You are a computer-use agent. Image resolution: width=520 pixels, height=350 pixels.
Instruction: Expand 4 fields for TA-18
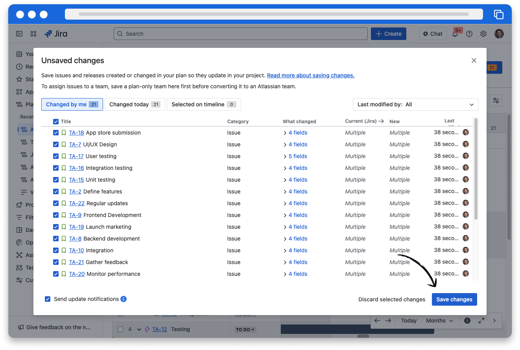coord(295,133)
